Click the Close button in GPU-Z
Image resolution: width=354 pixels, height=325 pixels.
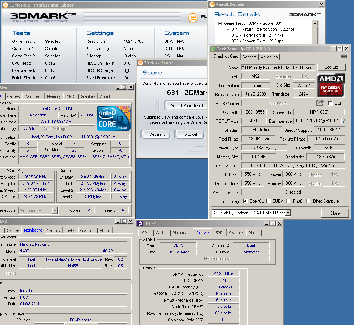(335, 213)
